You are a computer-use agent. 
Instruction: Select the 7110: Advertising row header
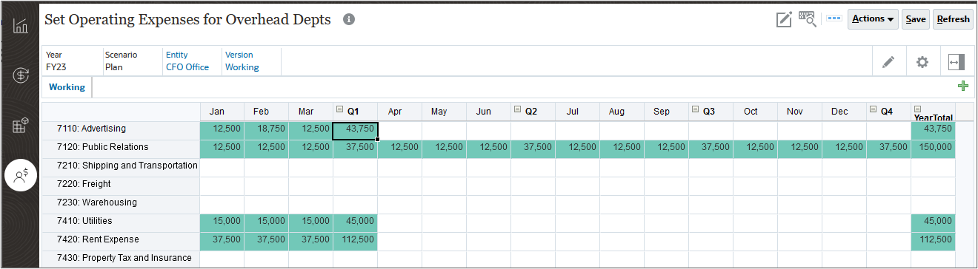[121, 131]
